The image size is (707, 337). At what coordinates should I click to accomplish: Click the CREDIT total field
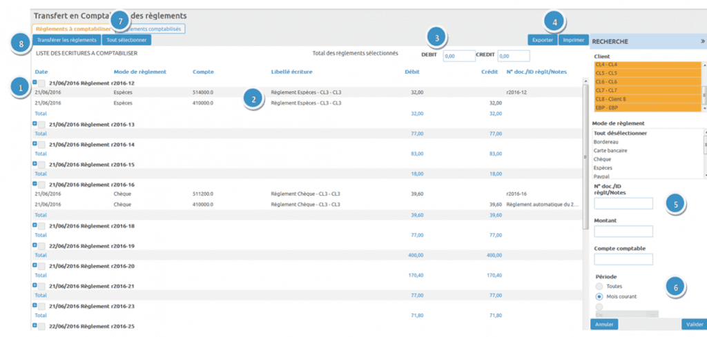pos(514,57)
